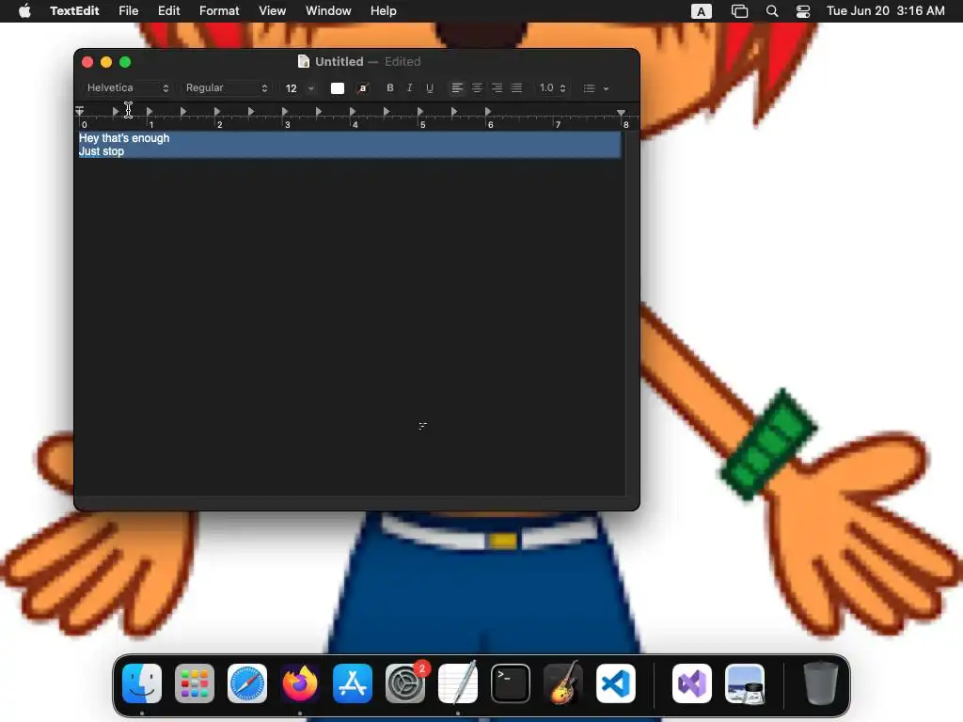This screenshot has height=722, width=963.
Task: Click the tab stop at ruler mark 3
Action: pos(284,112)
